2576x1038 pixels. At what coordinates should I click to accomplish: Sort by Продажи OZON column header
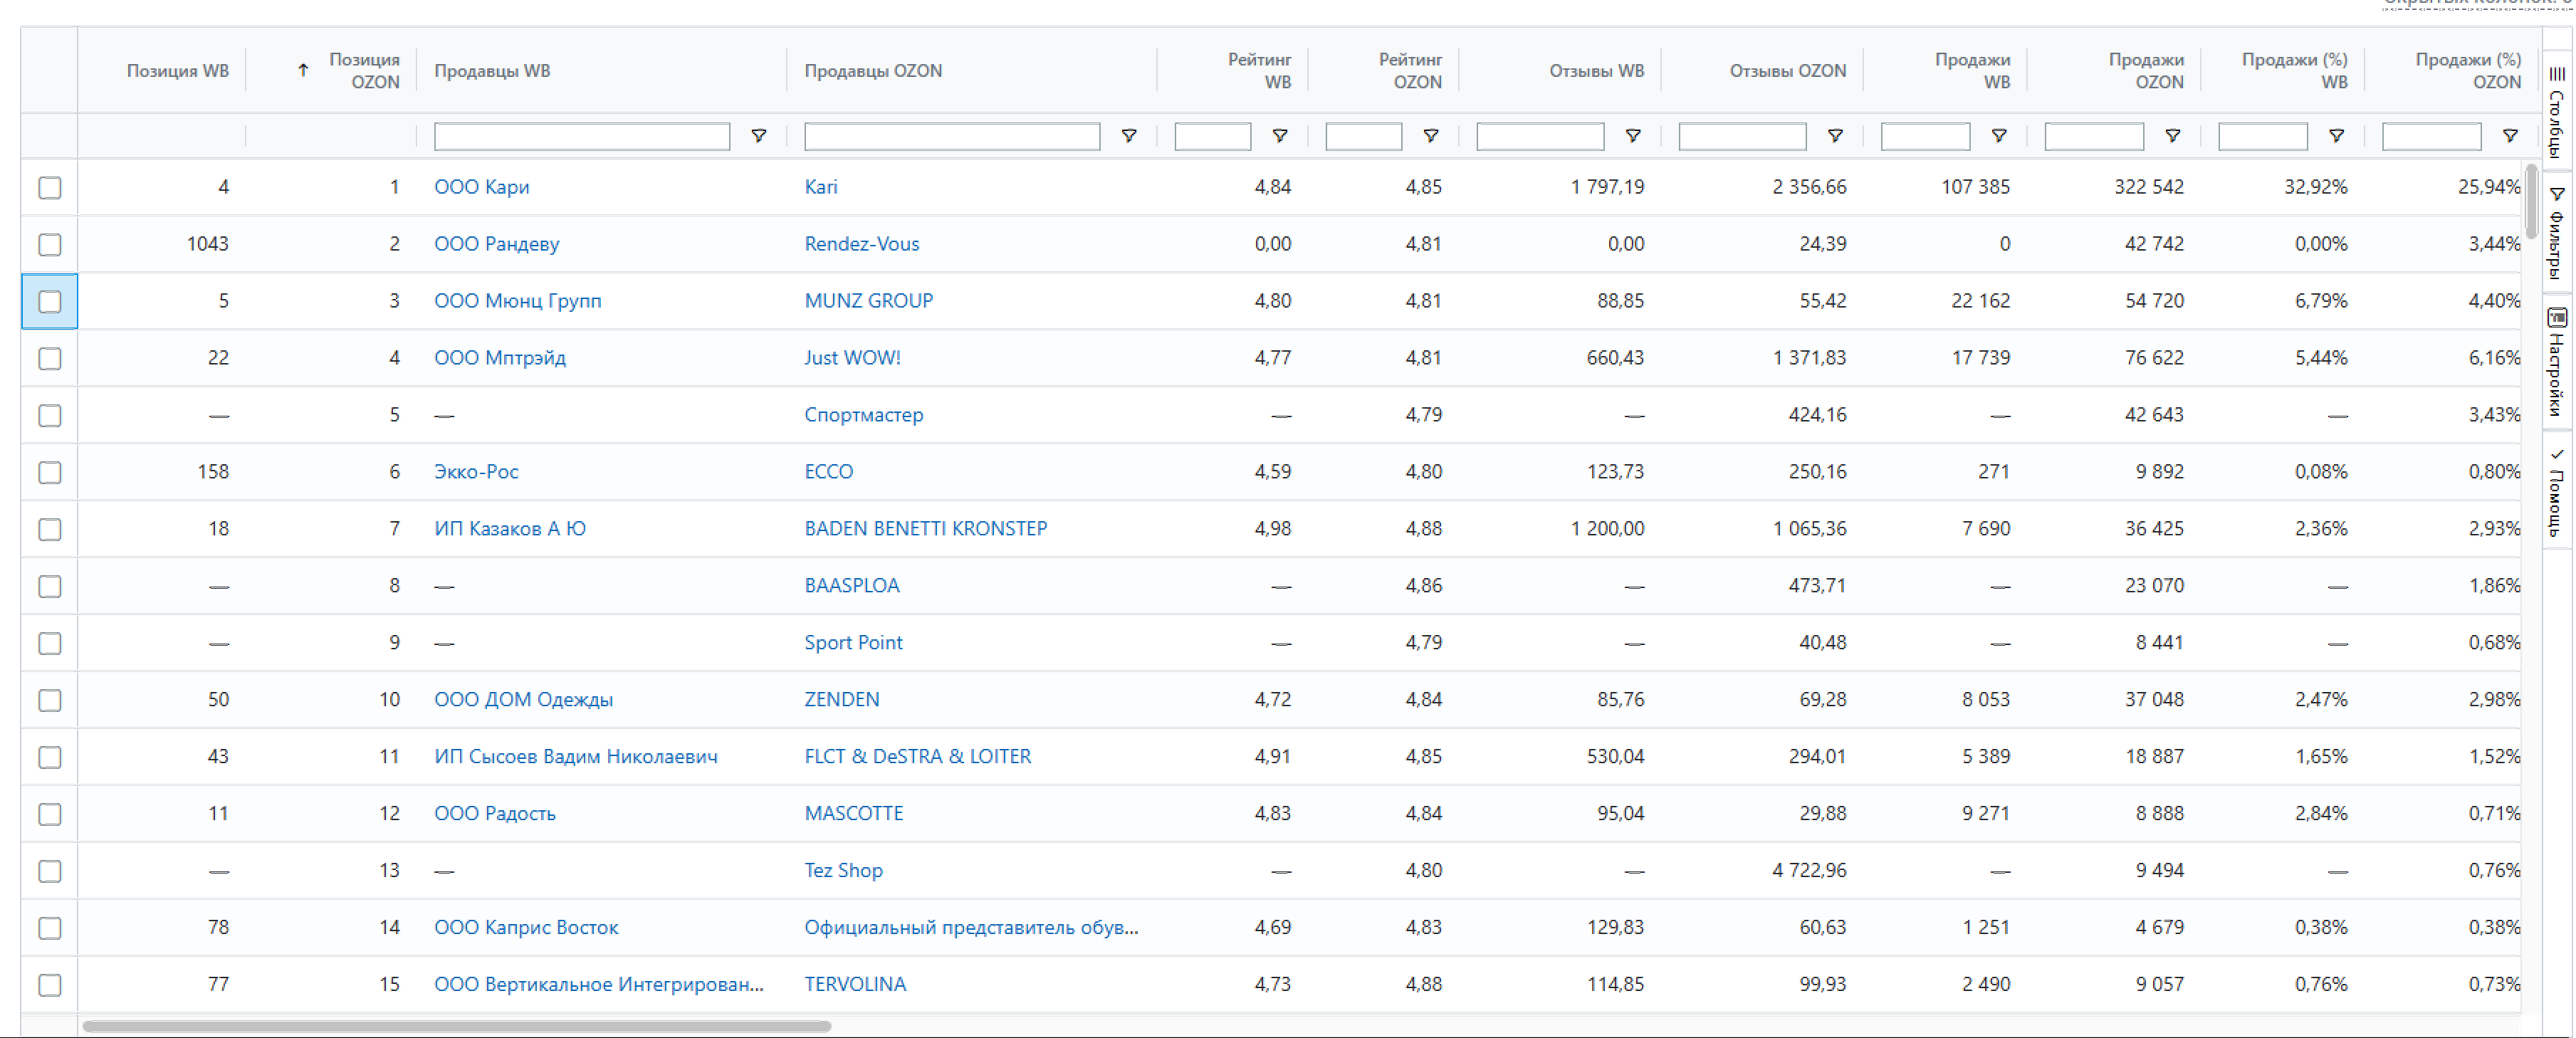click(2146, 71)
